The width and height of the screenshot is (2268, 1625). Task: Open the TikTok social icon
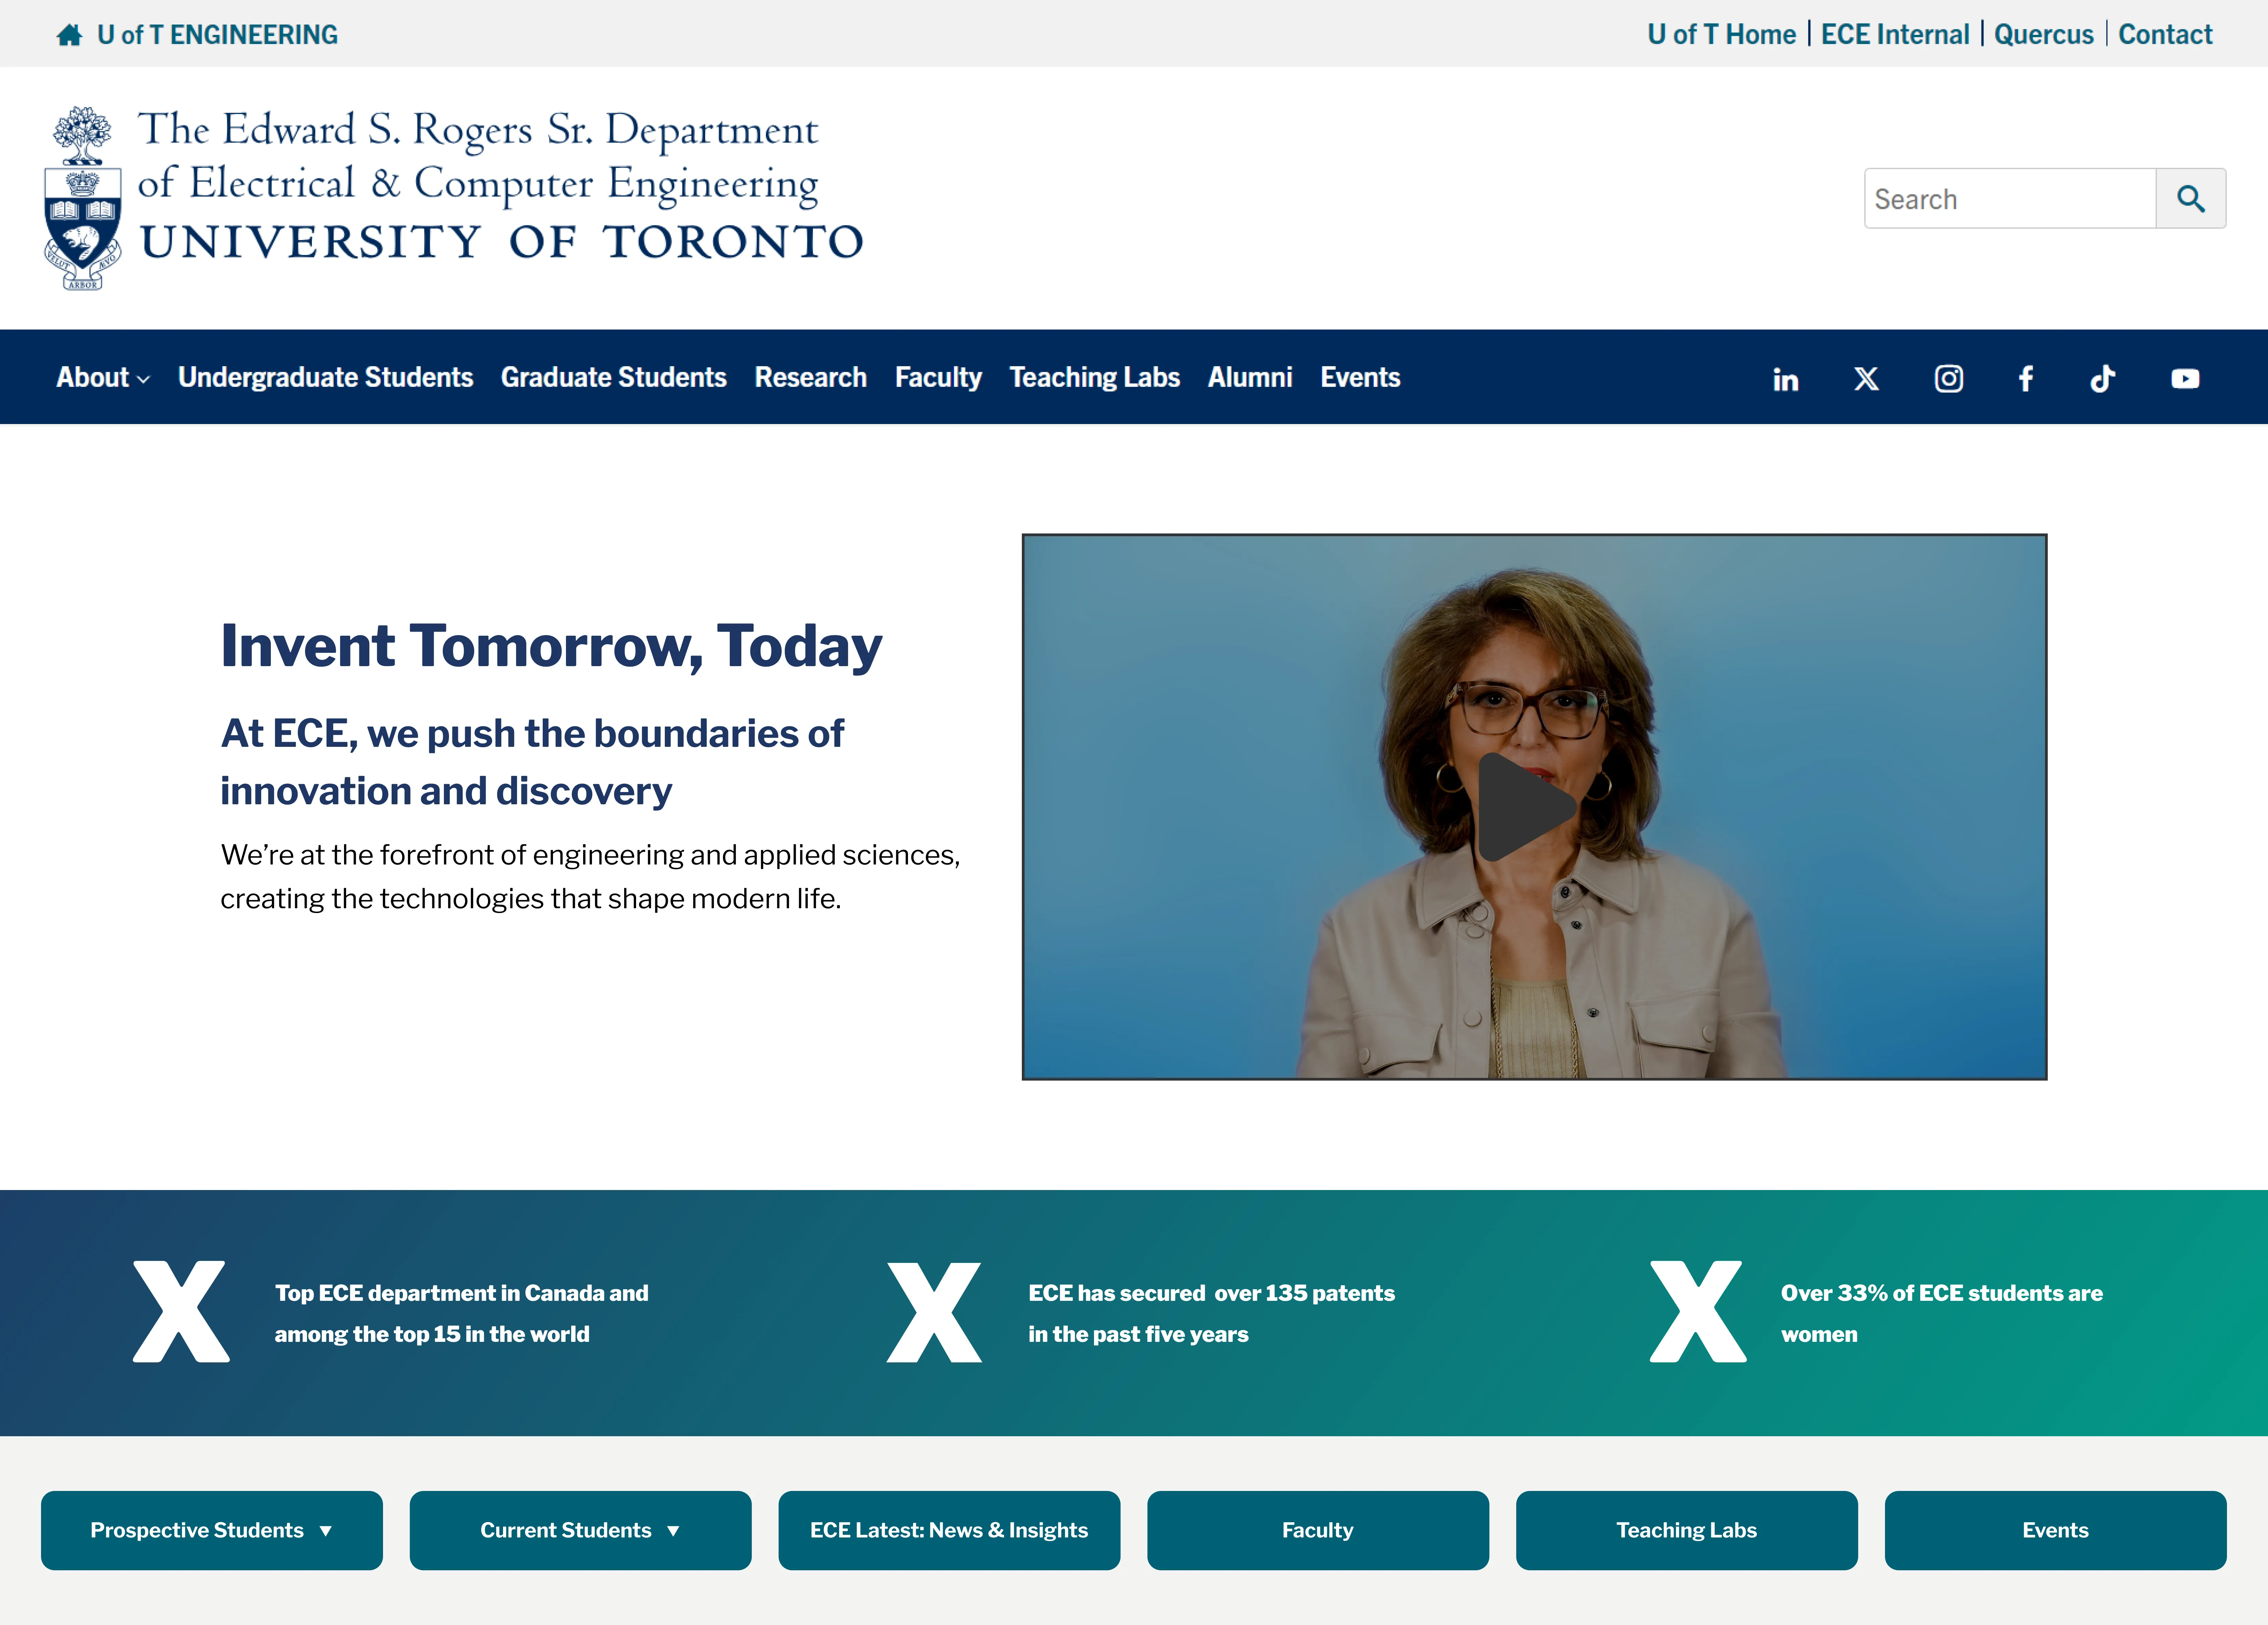click(2103, 379)
